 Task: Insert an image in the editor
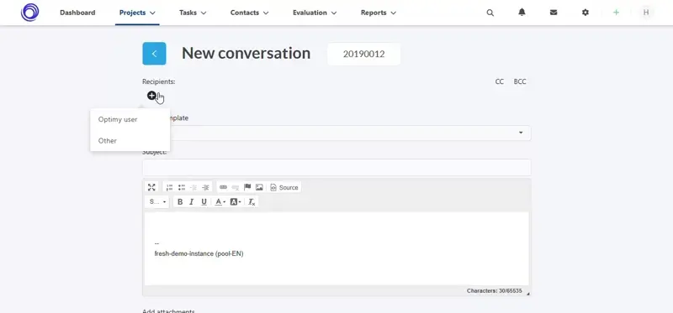[x=259, y=187]
